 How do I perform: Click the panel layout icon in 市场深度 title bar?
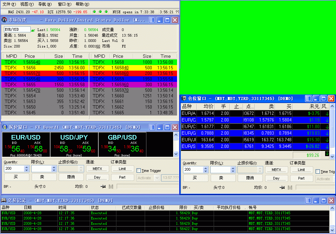[x=152, y=20]
